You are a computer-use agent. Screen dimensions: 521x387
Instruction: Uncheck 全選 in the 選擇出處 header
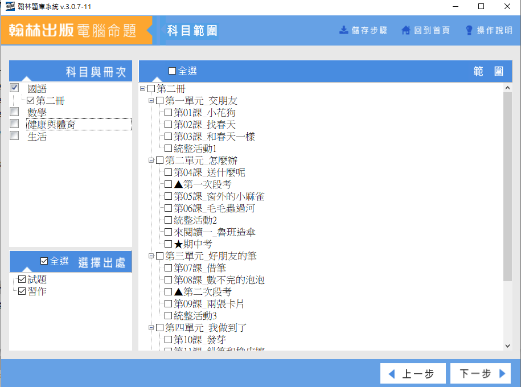[44, 261]
